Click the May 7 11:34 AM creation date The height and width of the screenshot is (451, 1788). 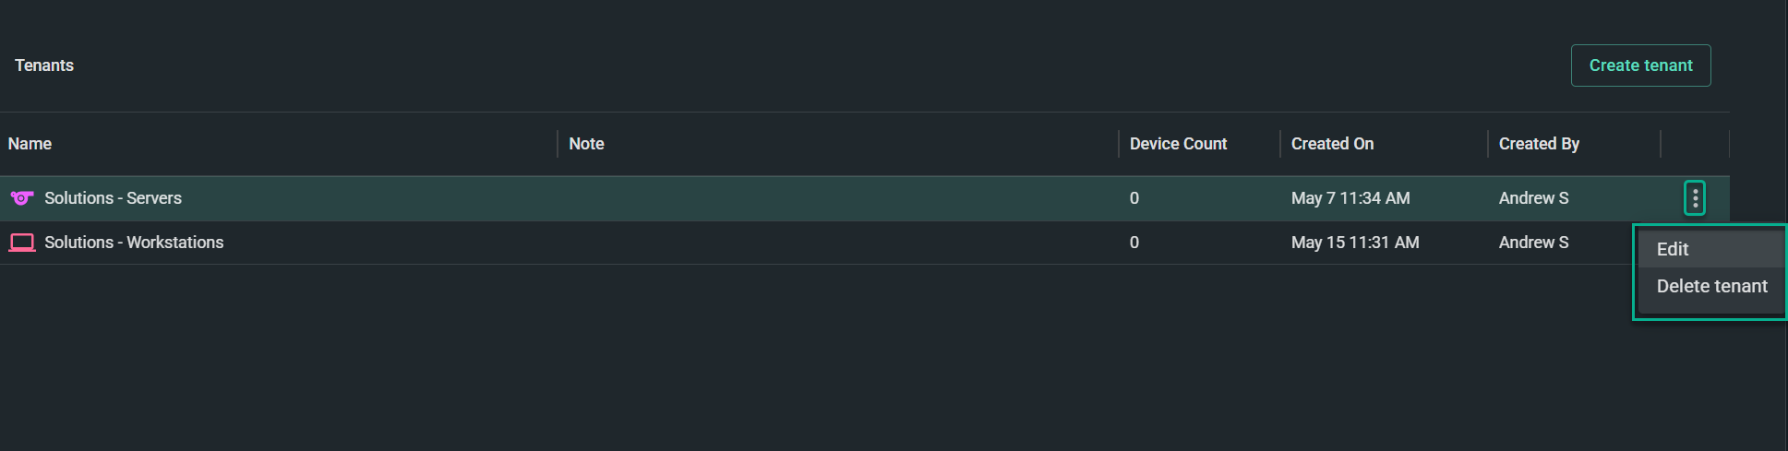coord(1350,198)
